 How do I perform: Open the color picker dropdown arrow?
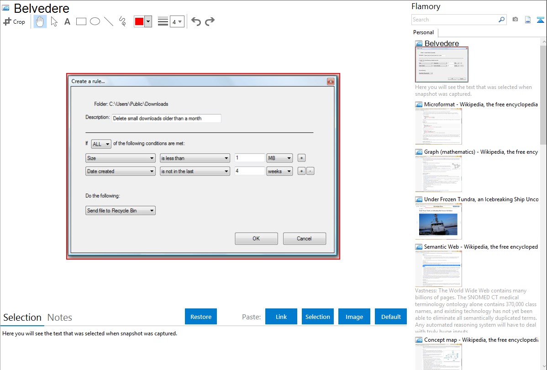(148, 21)
